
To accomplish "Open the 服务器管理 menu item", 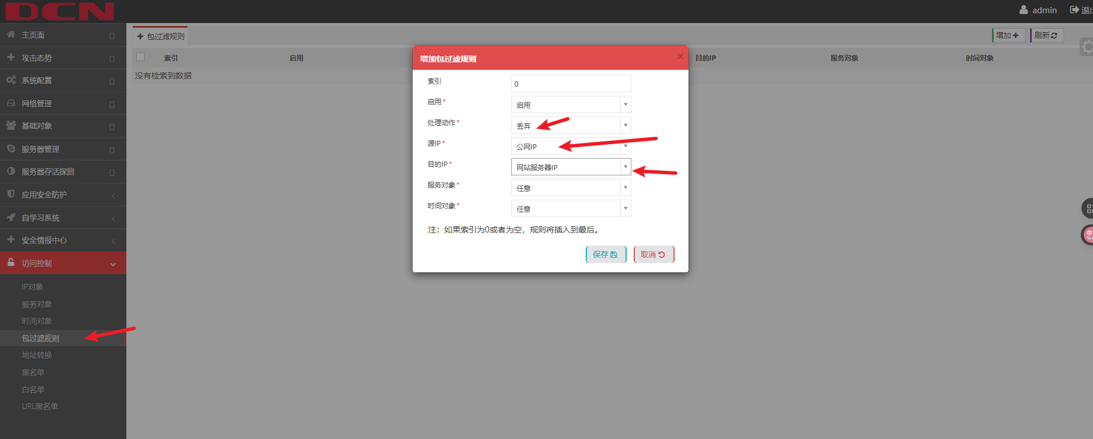I will click(x=63, y=149).
